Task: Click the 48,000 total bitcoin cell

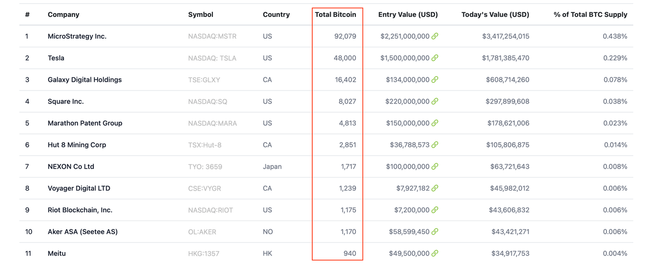Action: 345,58
